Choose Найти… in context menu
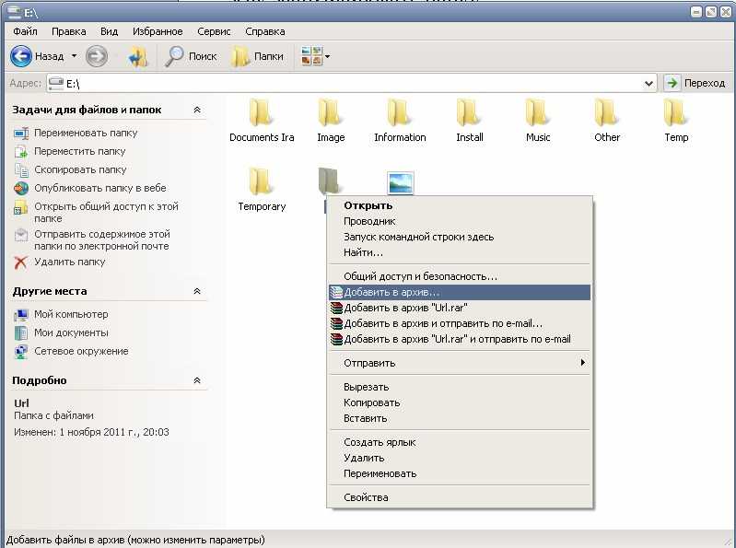This screenshot has width=736, height=548. click(x=460, y=252)
